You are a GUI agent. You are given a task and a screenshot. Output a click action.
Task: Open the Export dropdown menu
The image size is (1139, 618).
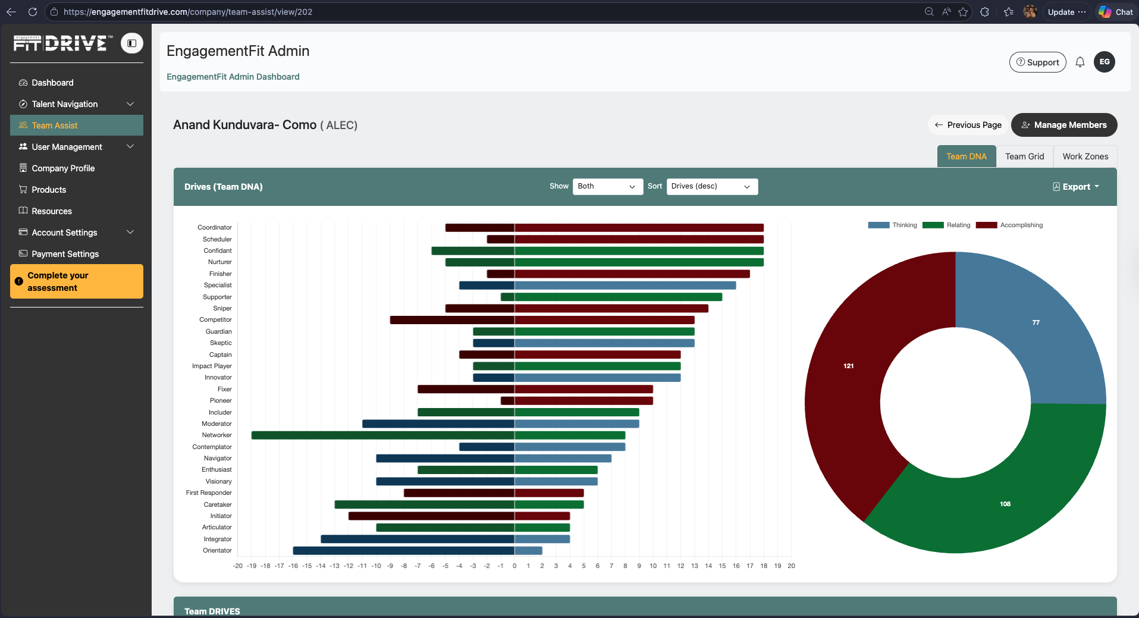(x=1076, y=187)
